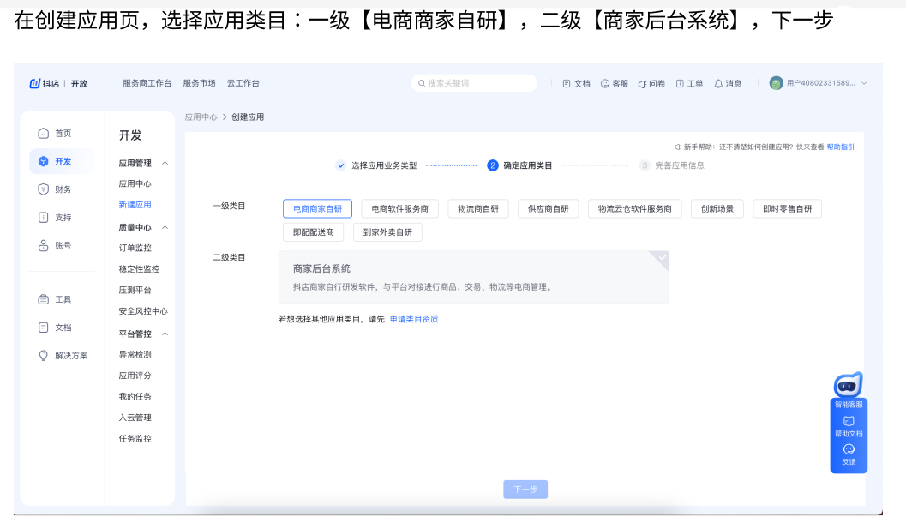Focus the 搜索关键词 search field
The width and height of the screenshot is (906, 529).
coord(474,83)
